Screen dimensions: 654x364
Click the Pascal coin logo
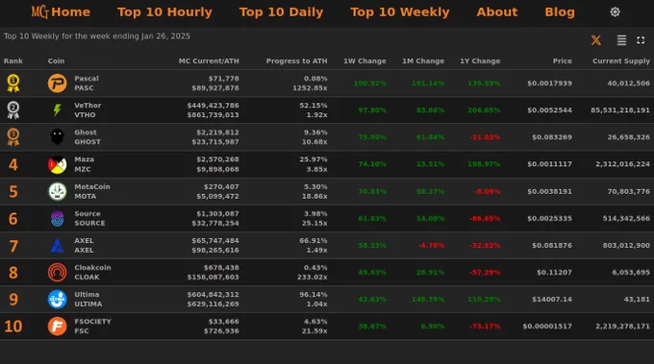pyautogui.click(x=57, y=84)
